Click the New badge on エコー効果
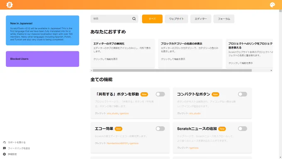Viewport: 282px width, 159px height. (x=119, y=129)
